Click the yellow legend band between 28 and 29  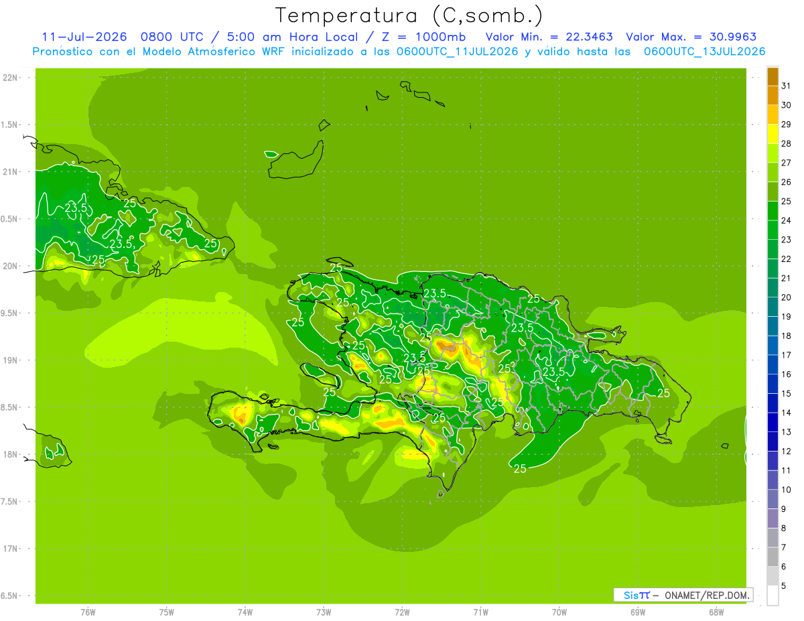[x=773, y=134]
